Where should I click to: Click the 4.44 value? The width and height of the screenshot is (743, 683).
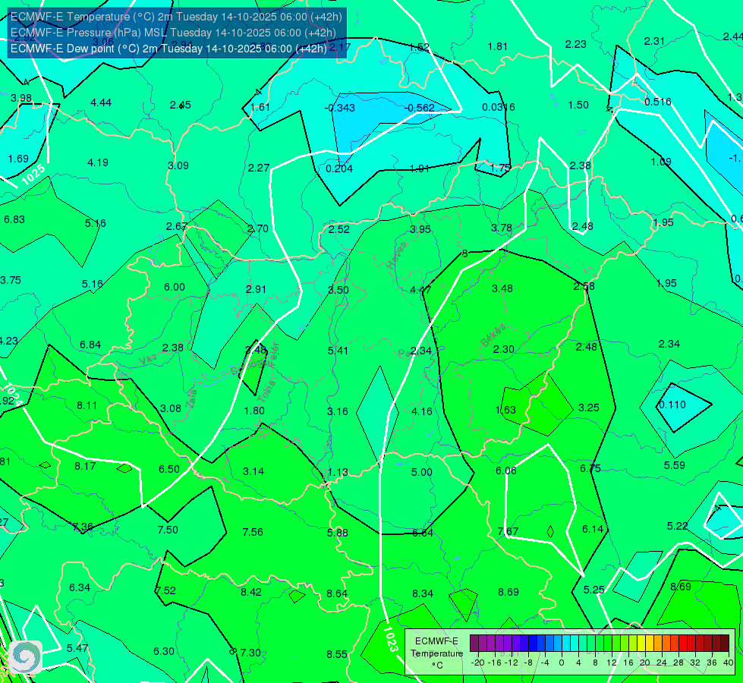(x=101, y=103)
